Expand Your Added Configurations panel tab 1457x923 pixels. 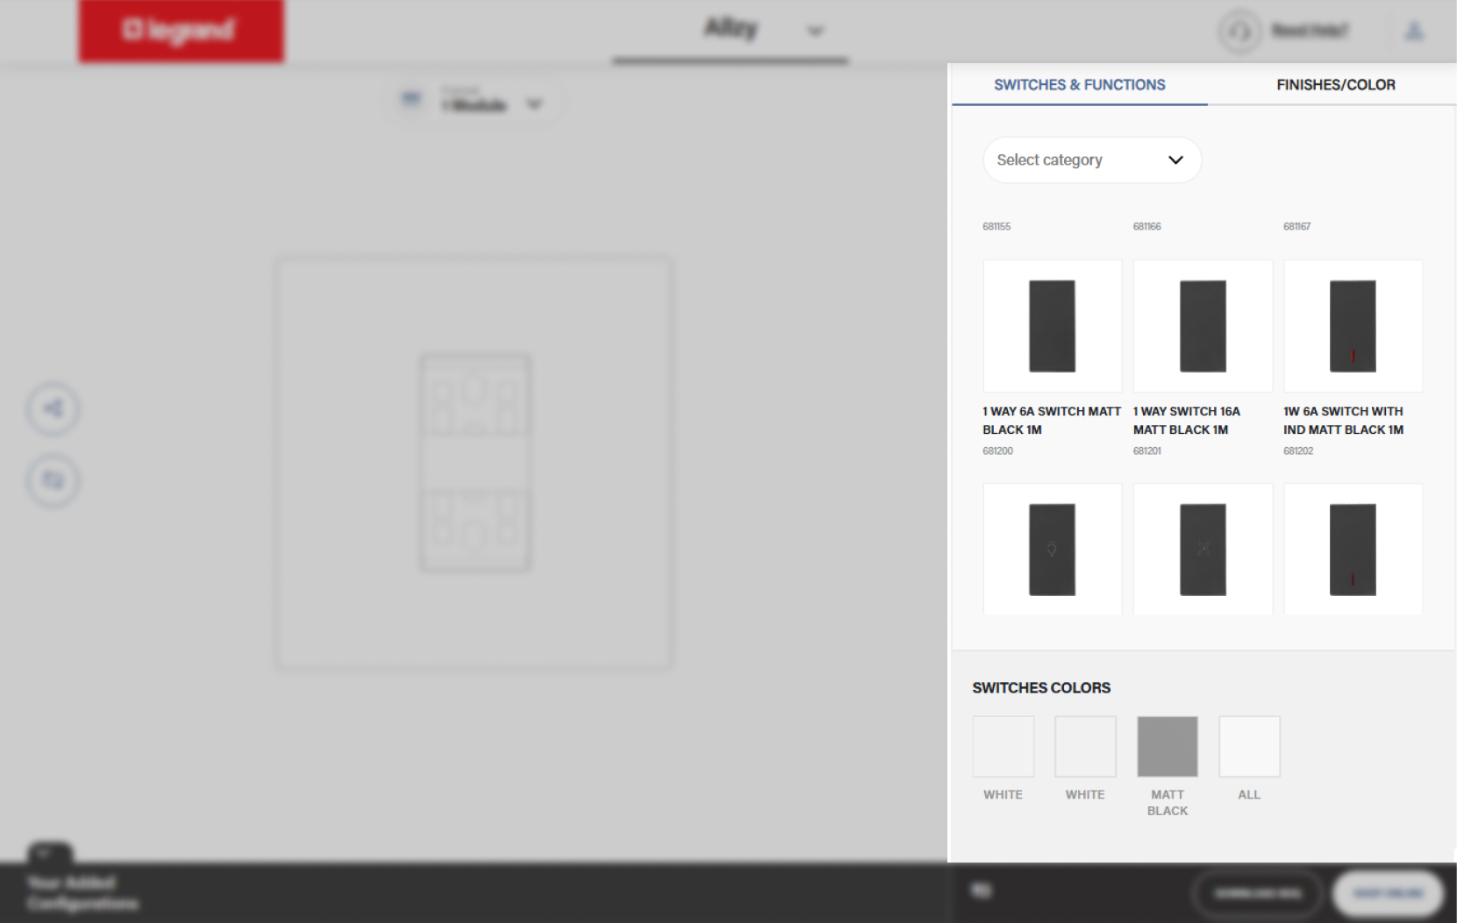tap(50, 853)
